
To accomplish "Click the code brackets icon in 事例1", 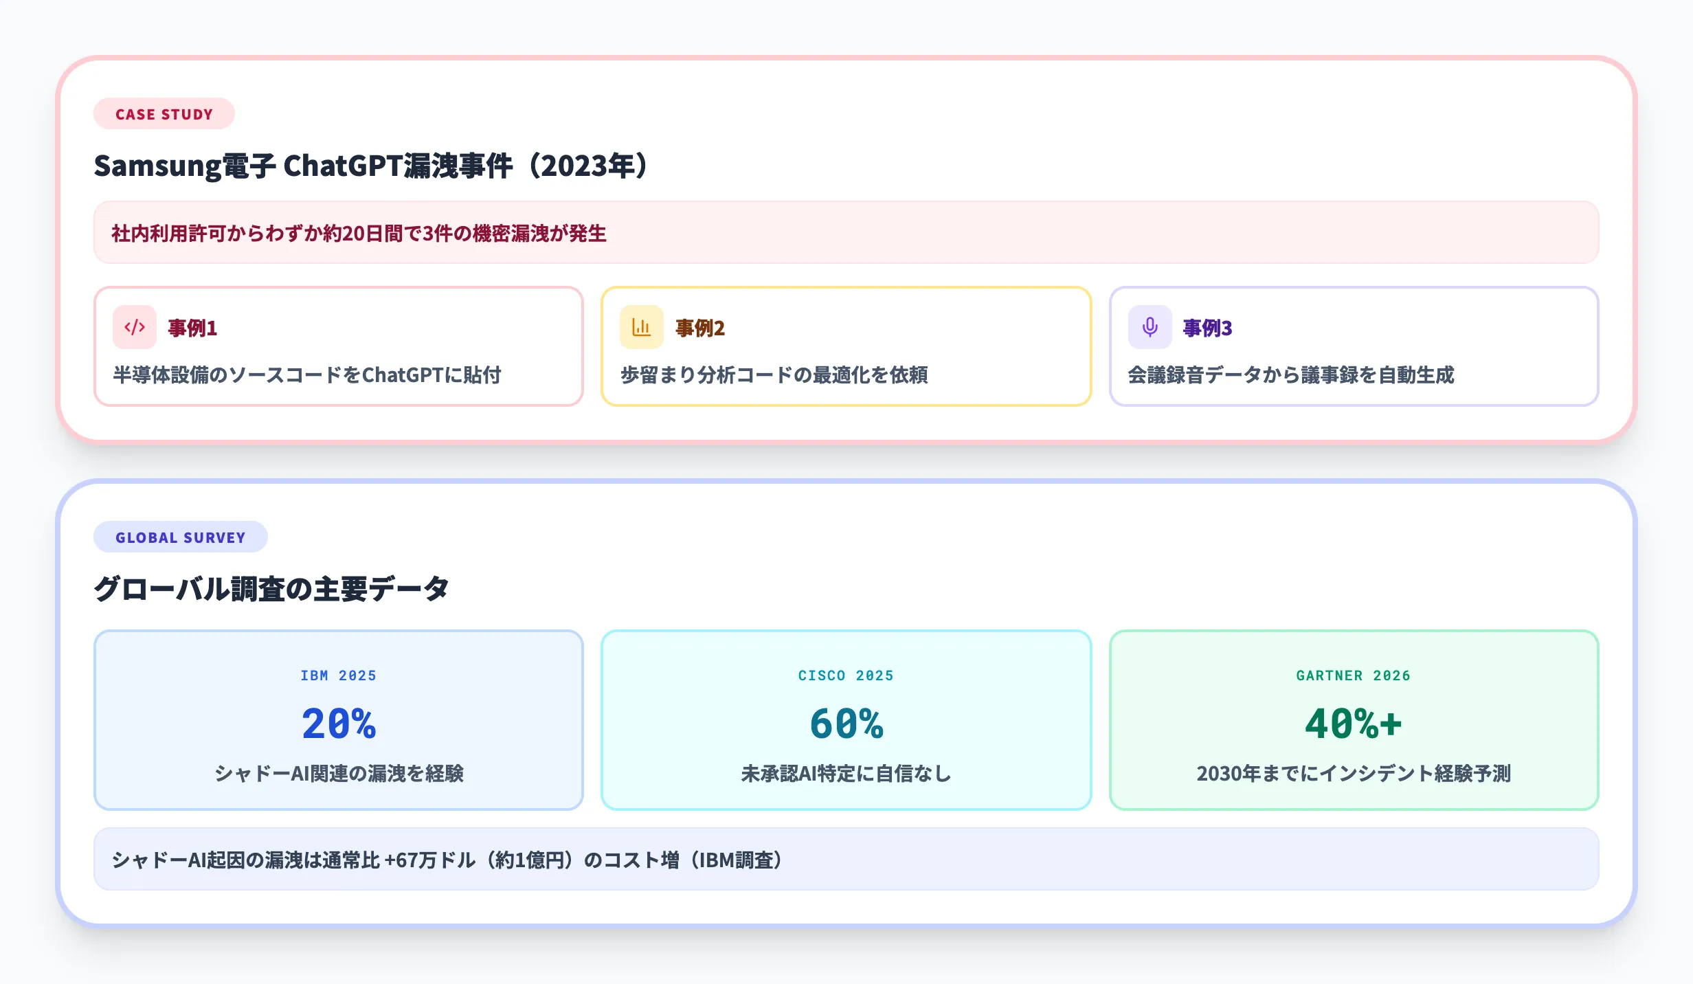I will [135, 327].
